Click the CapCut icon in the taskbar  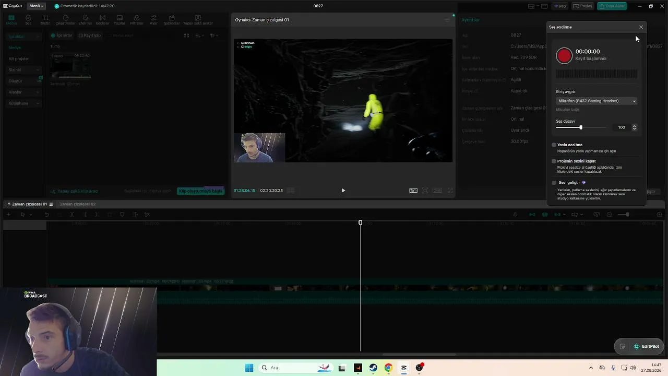pyautogui.click(x=404, y=368)
